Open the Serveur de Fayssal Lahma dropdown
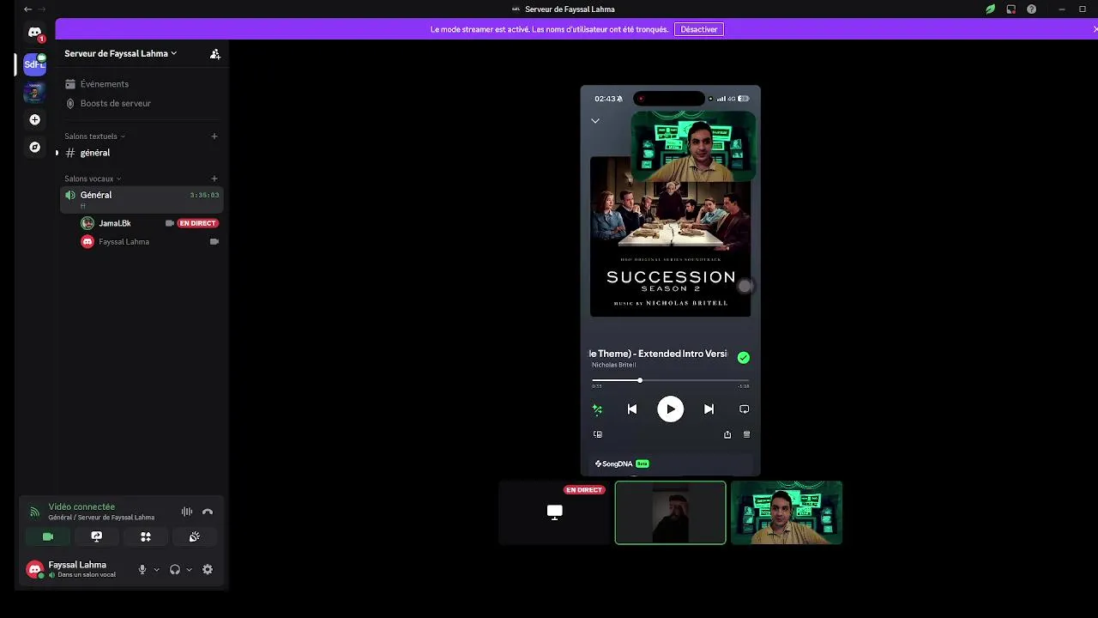This screenshot has width=1098, height=618. 120,53
